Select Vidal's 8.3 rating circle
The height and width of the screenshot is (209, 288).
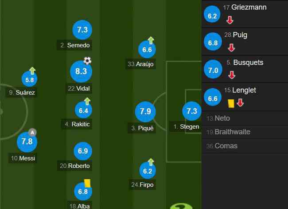coord(81,71)
